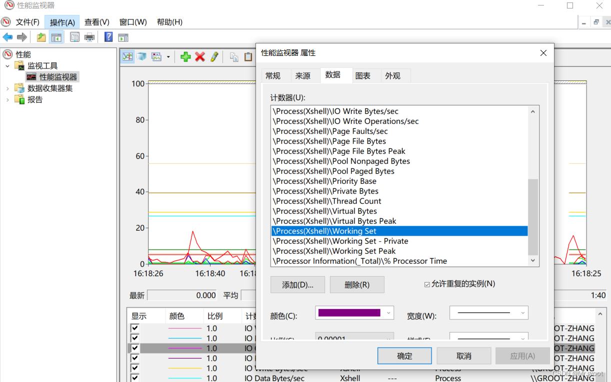Highlight the selected counter with the pen icon
Screen dimensions: 611x382
click(214, 56)
